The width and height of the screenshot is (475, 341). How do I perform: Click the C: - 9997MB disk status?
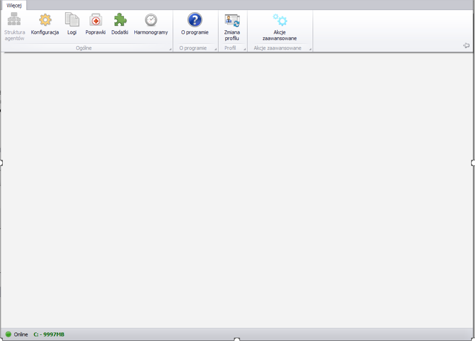49,334
